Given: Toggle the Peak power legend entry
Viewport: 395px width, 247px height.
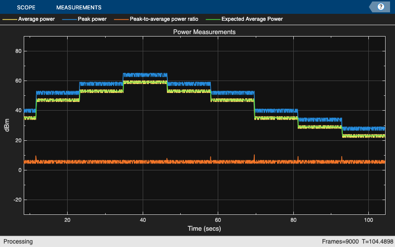Looking at the screenshot, I should coord(92,19).
